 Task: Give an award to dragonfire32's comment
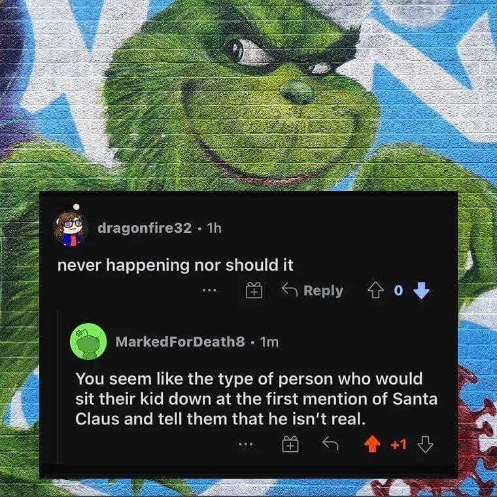(x=254, y=290)
